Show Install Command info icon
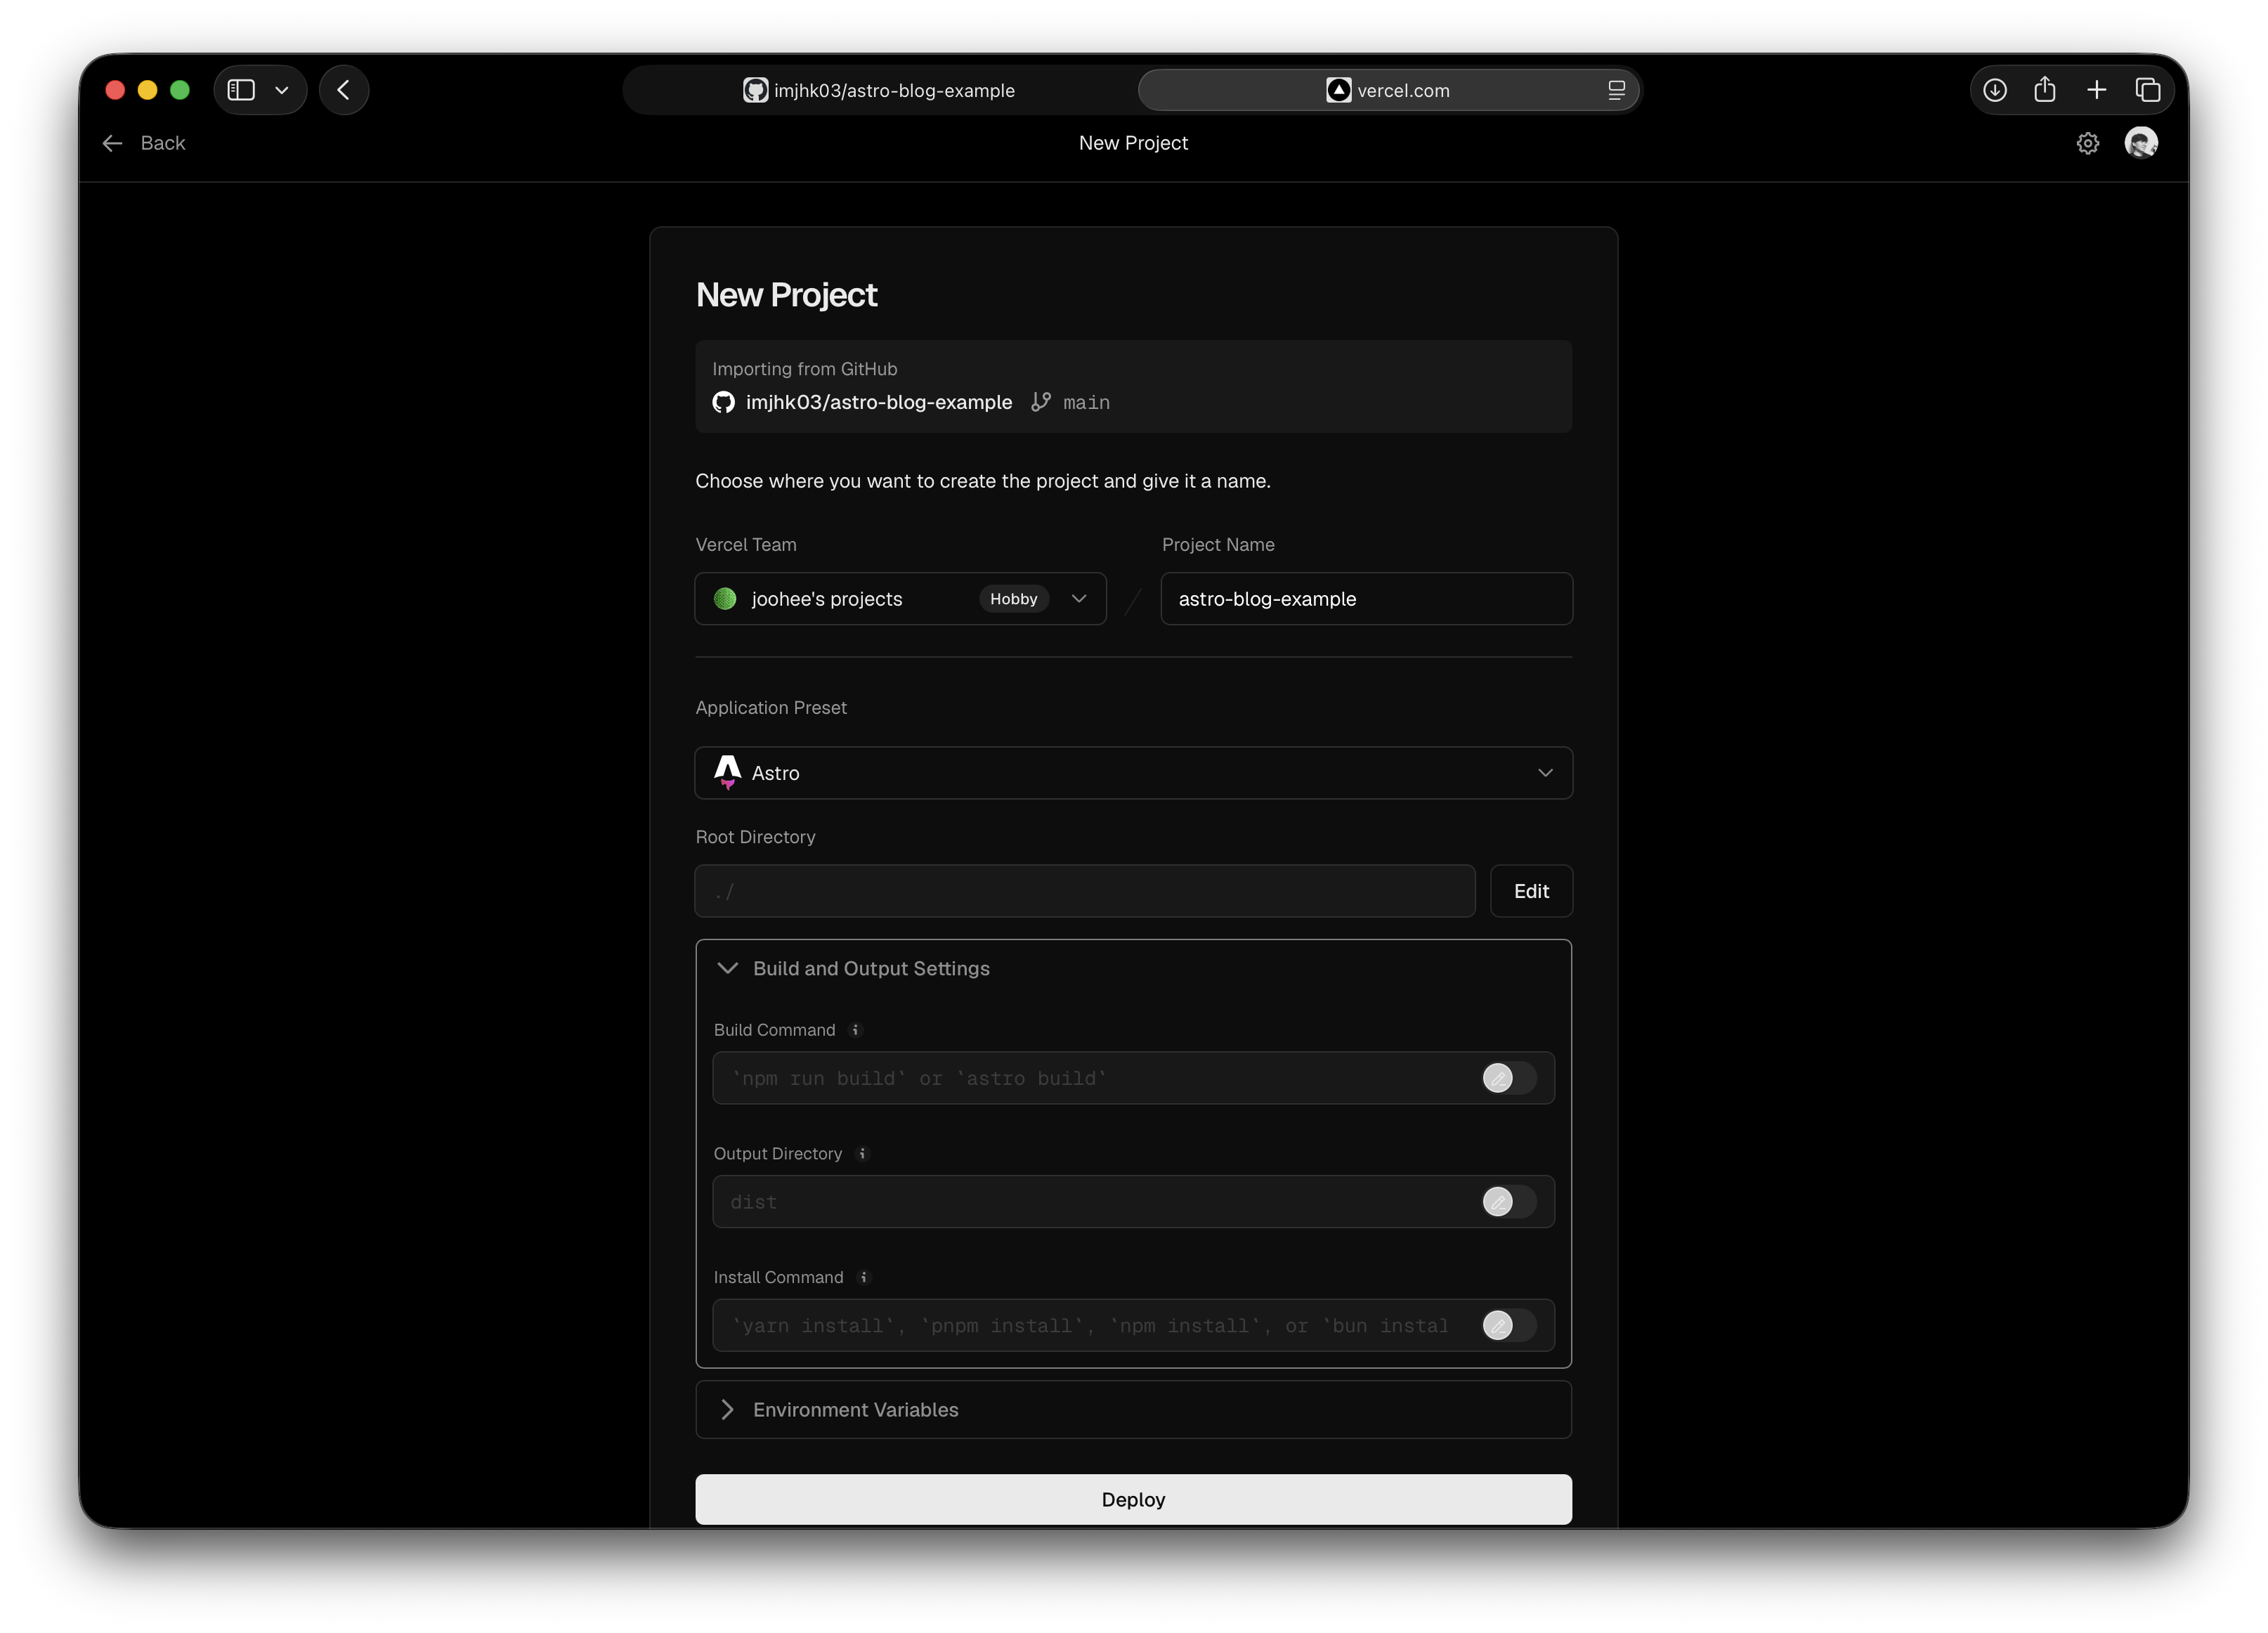 point(864,1278)
